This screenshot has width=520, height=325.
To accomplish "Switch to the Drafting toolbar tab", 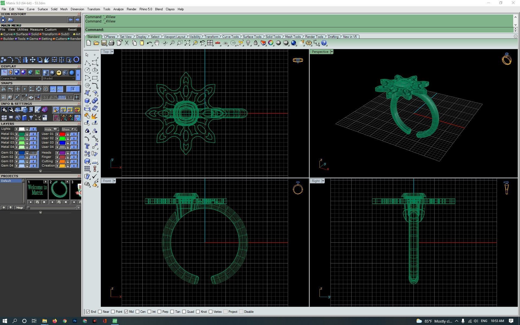I will click(x=333, y=37).
